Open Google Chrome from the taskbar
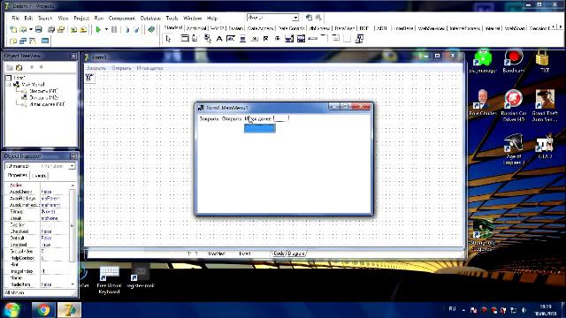The image size is (566, 318). pyautogui.click(x=43, y=310)
